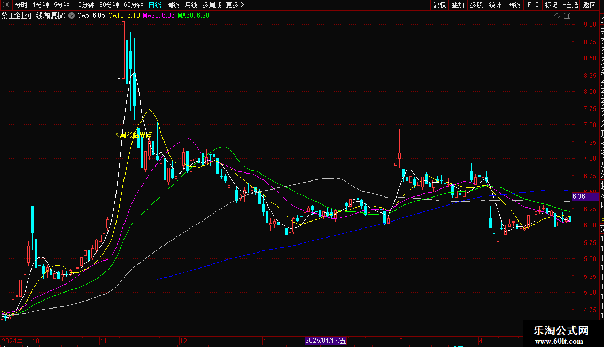
Task: Switch to 分时 intraday view
Action: (x=21, y=5)
